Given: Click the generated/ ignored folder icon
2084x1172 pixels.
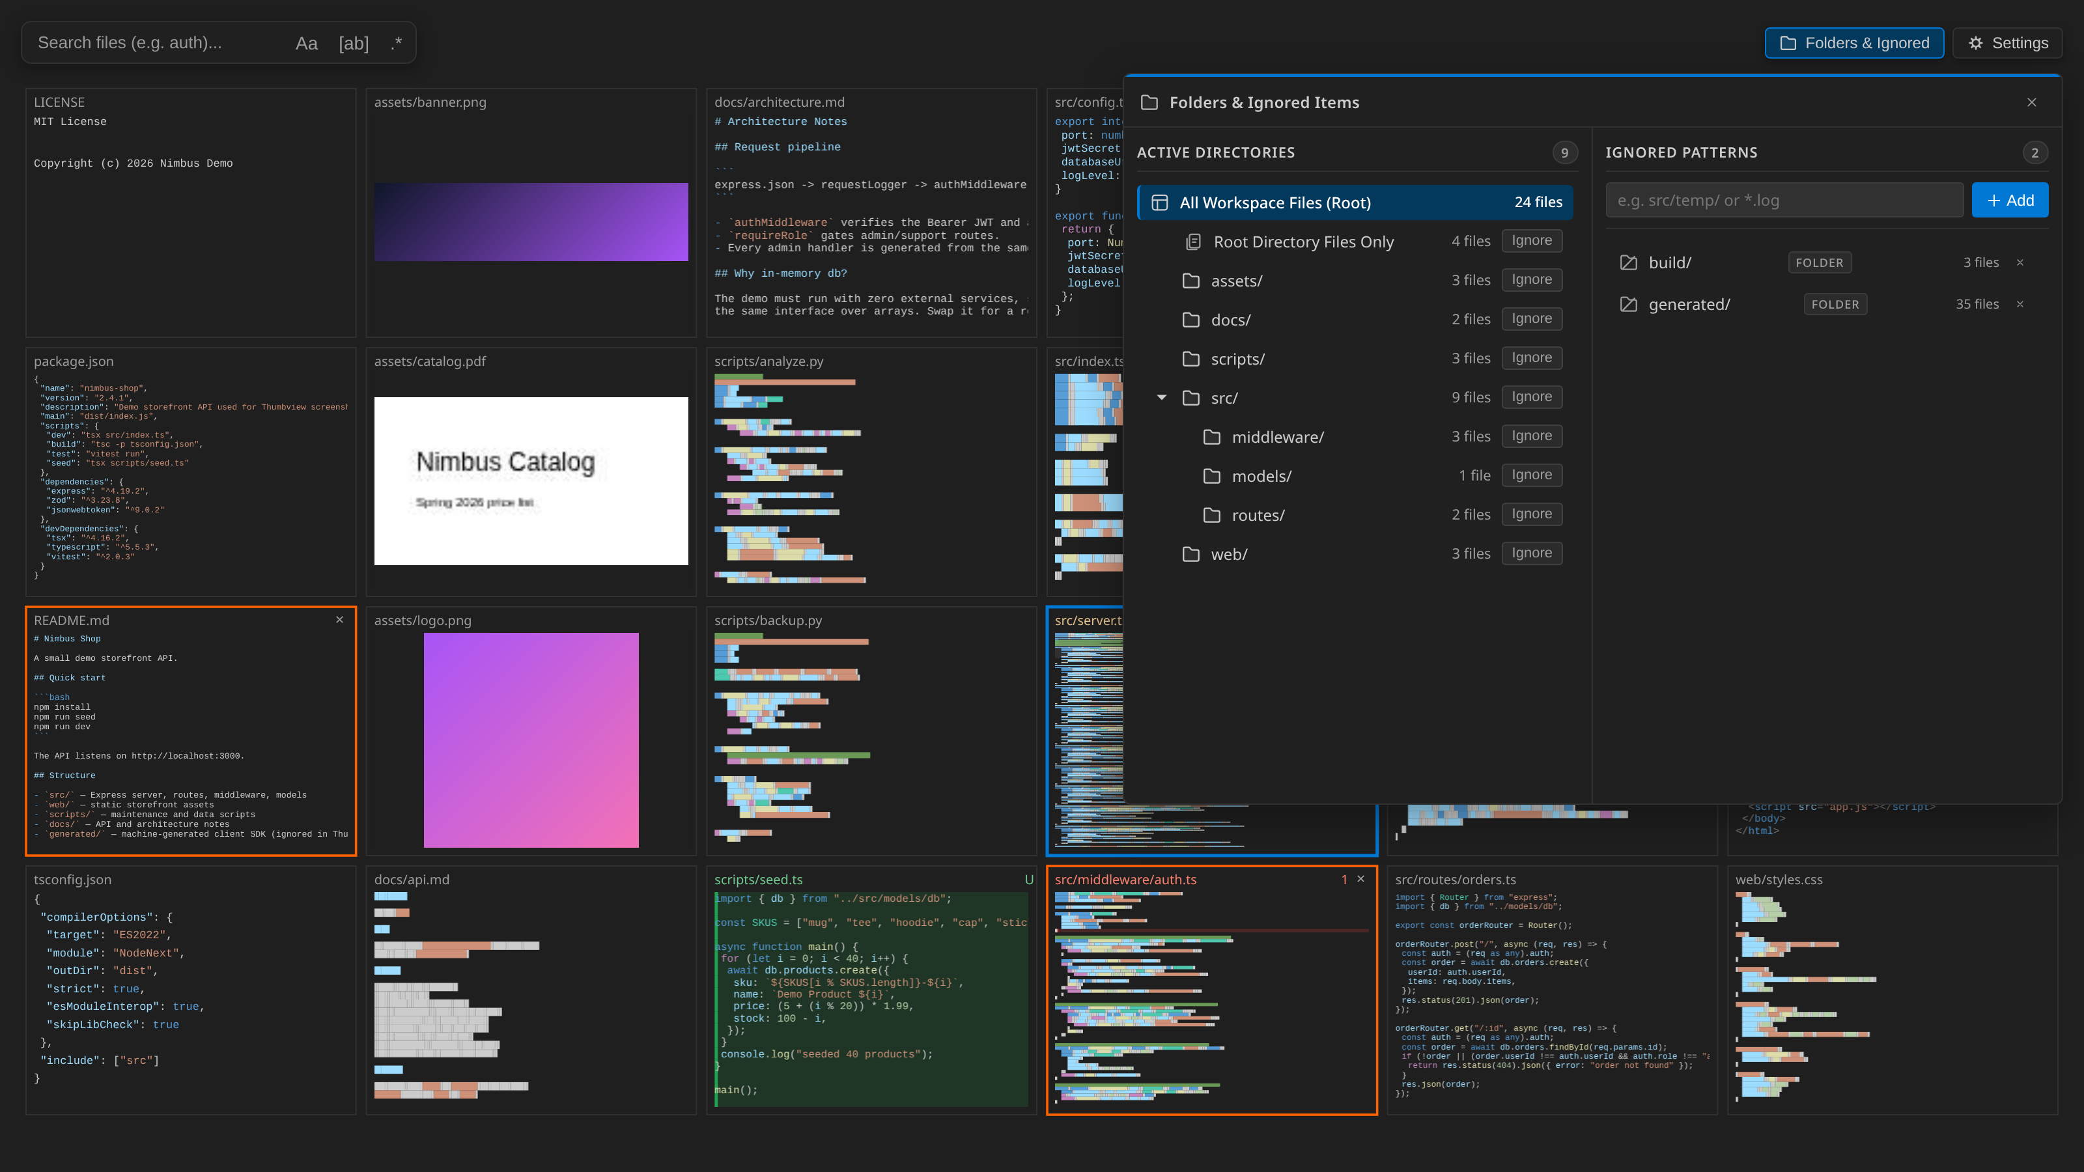Looking at the screenshot, I should coord(1629,304).
